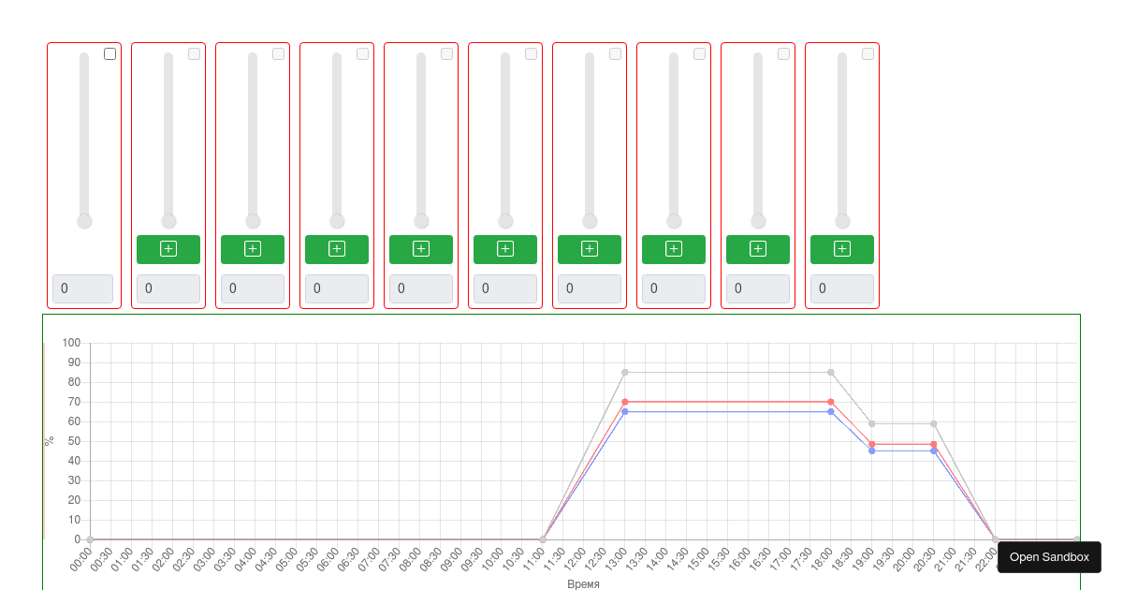This screenshot has height=590, width=1123.
Task: Click the gray data point at 18:00
Action: coord(829,372)
